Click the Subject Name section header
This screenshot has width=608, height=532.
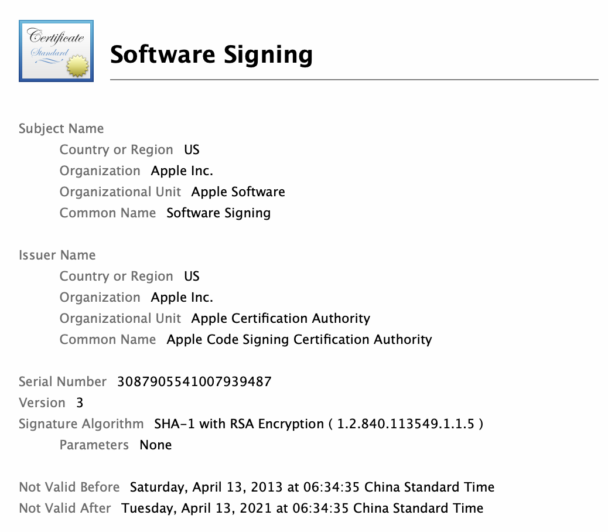click(62, 128)
